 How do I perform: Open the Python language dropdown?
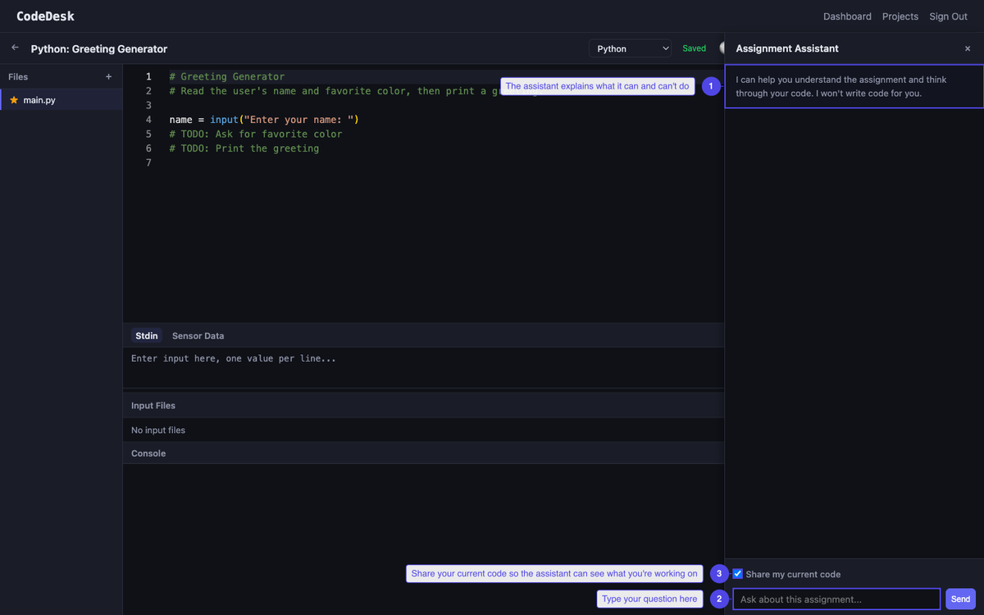[630, 48]
